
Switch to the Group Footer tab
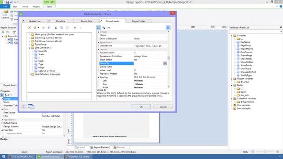[138, 21]
